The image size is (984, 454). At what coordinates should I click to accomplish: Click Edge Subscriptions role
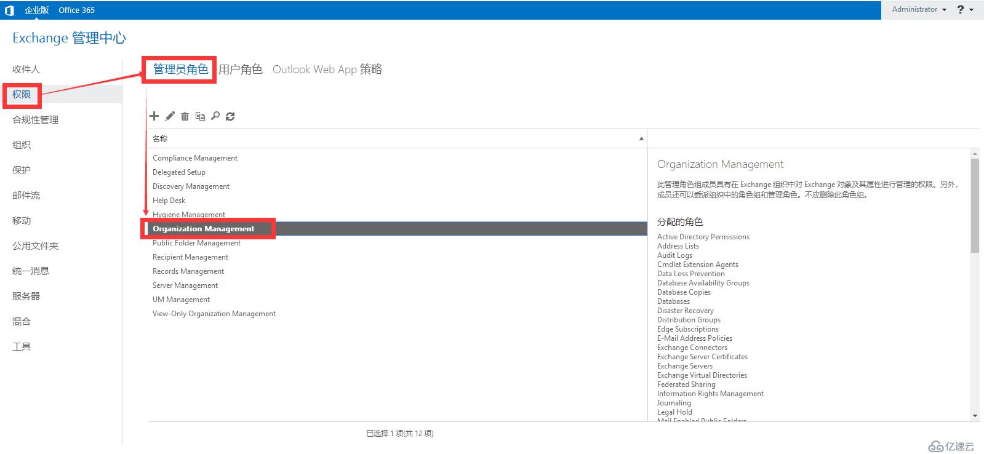[688, 329]
